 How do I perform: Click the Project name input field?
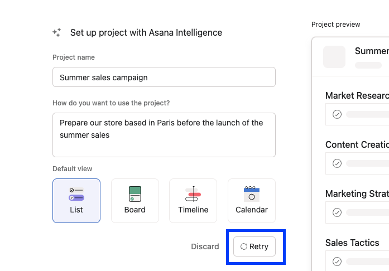coord(164,77)
